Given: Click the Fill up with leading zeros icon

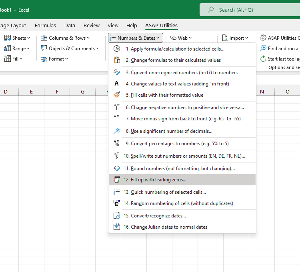Looking at the screenshot, I should tap(117, 180).
